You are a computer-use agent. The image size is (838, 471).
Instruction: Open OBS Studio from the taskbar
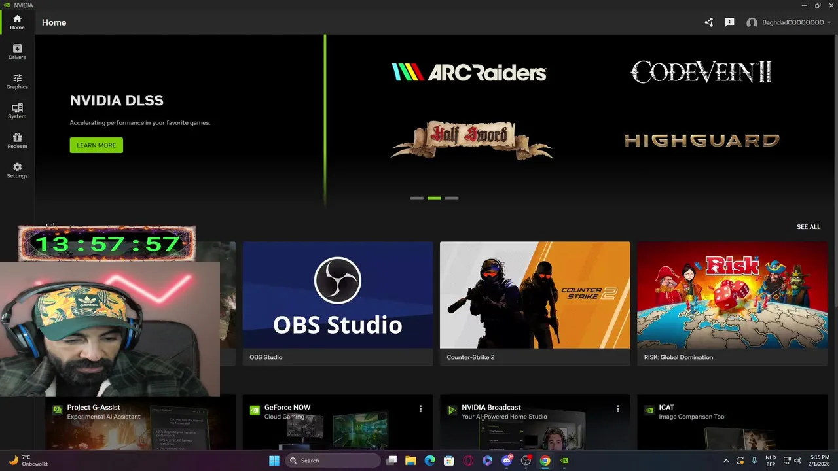[526, 461]
